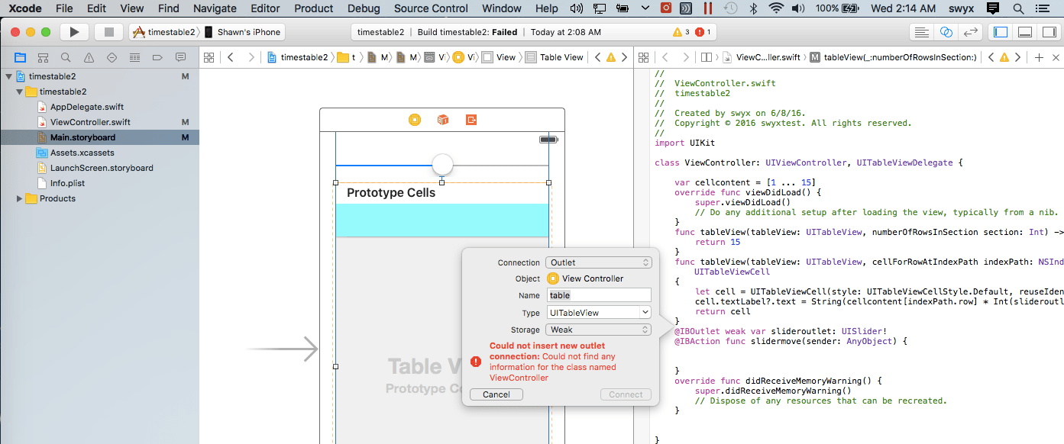The height and width of the screenshot is (444, 1064).
Task: Select ViewController.swift in project navigator
Action: [x=90, y=122]
